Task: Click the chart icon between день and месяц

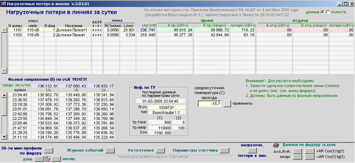Action: click(47, 159)
